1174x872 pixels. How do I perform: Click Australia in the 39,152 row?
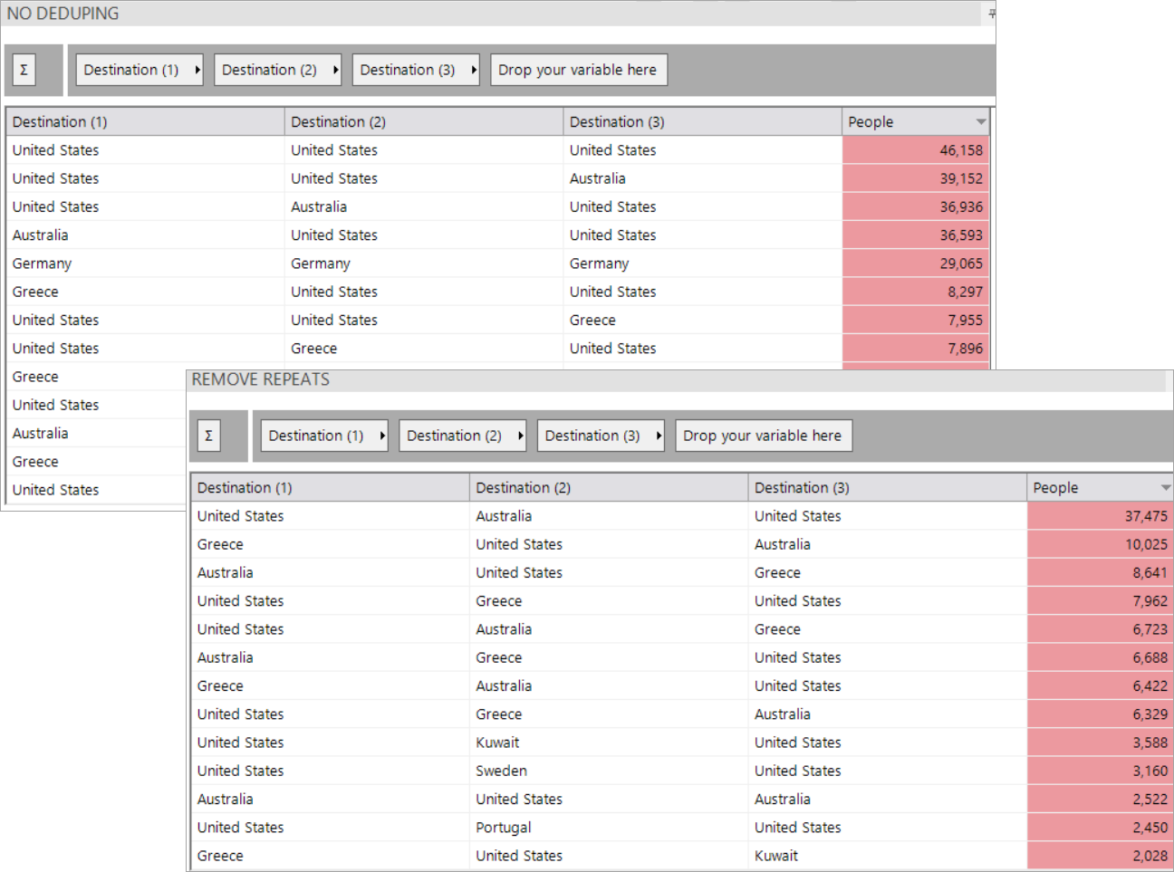coord(597,178)
